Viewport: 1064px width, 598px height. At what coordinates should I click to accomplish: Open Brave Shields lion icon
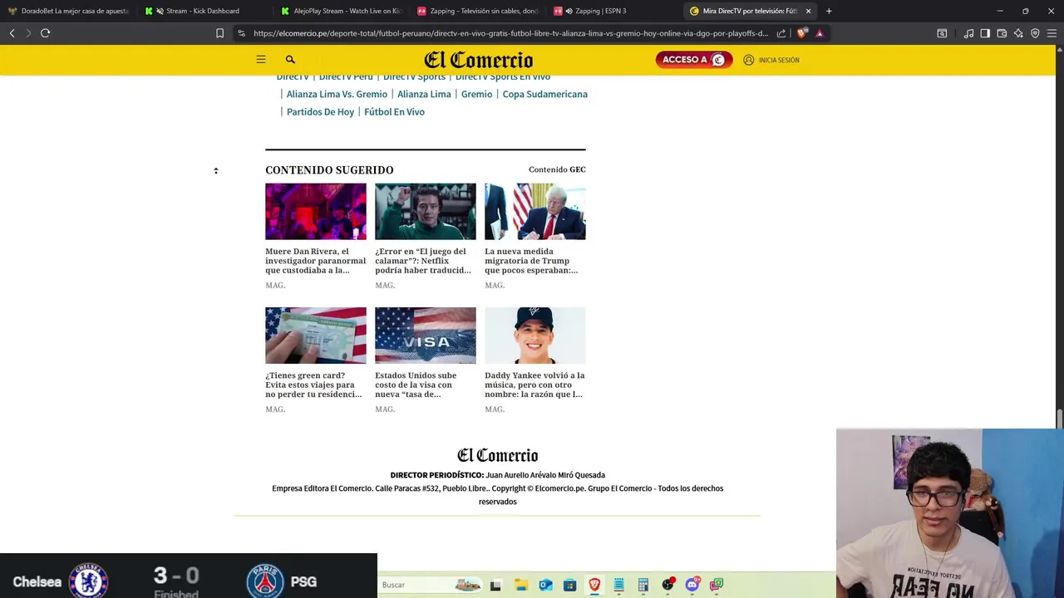click(x=801, y=33)
